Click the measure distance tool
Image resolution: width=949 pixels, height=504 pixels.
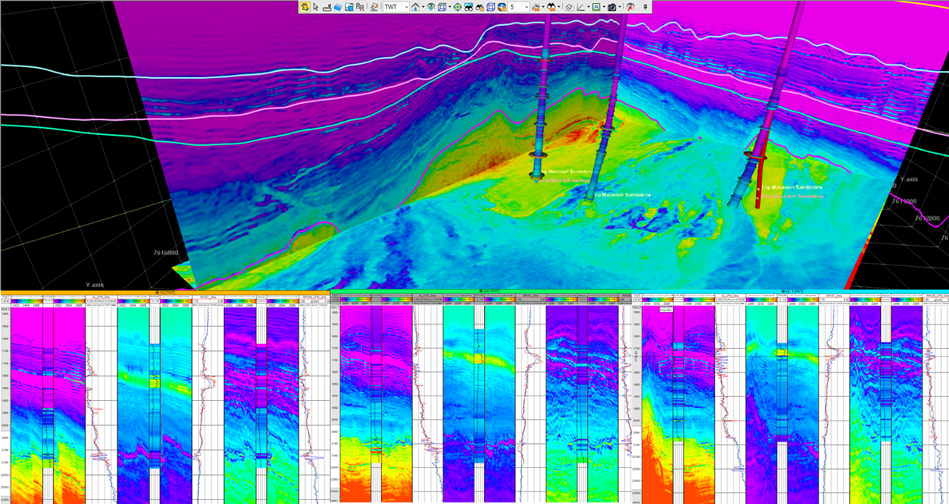click(x=326, y=8)
